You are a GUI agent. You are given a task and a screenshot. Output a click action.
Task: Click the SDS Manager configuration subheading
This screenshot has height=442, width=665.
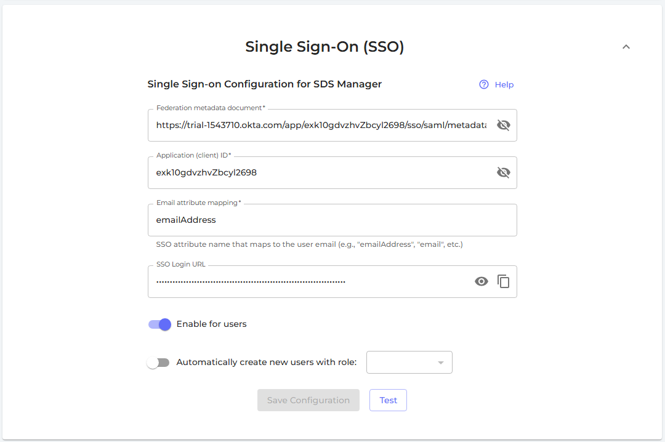(265, 84)
